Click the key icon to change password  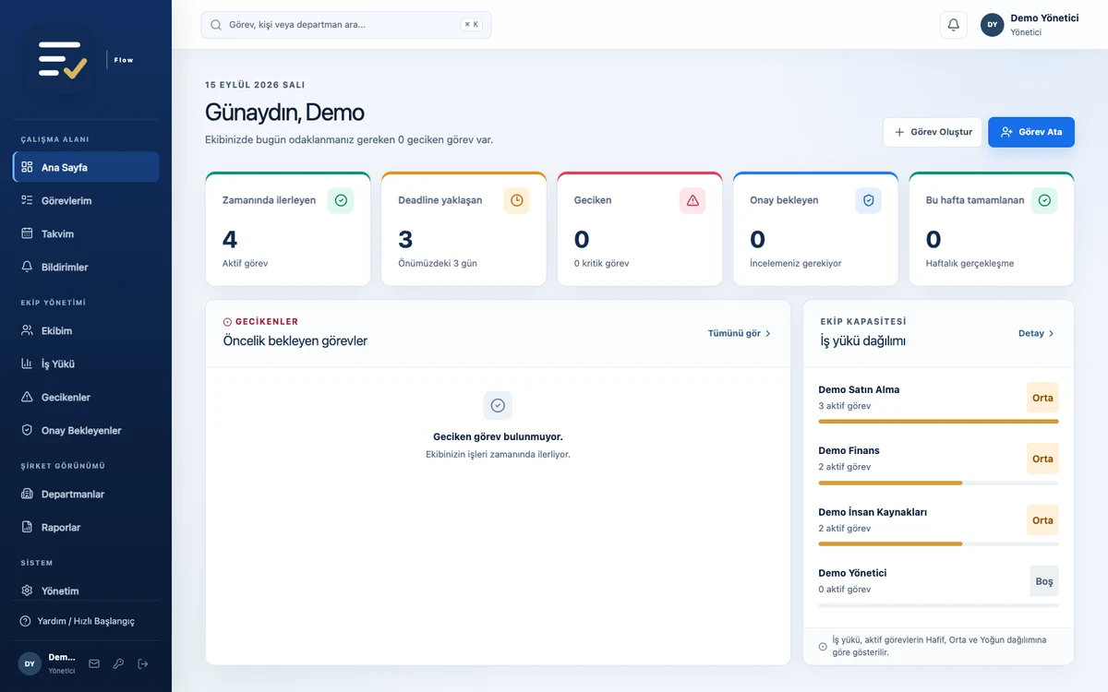click(118, 663)
